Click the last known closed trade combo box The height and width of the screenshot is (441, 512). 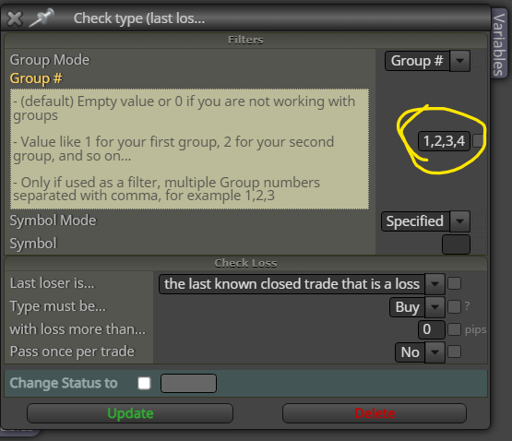pyautogui.click(x=292, y=284)
